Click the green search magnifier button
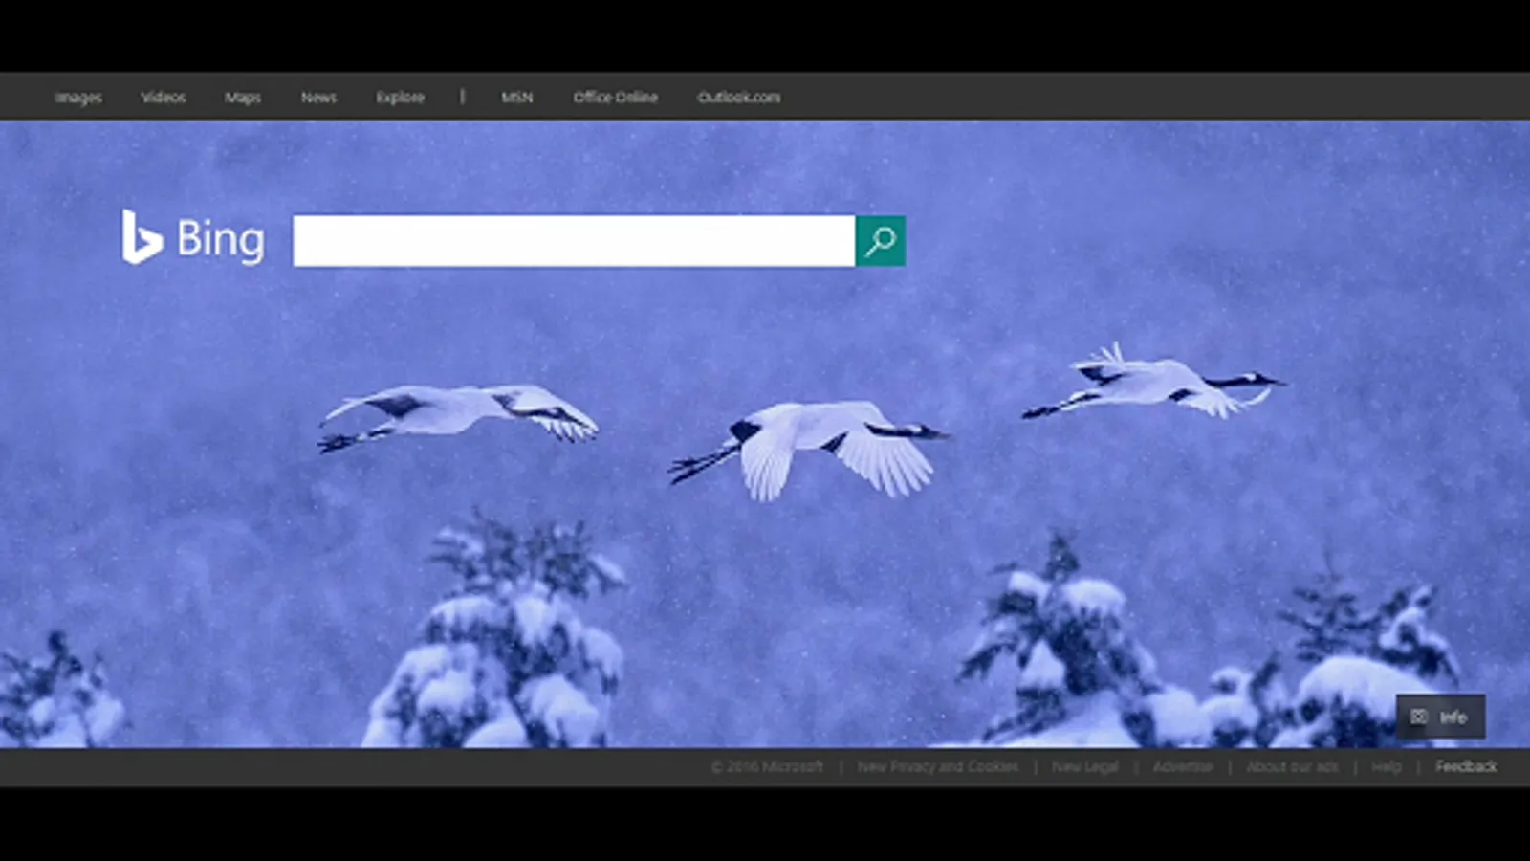Viewport: 1530px width, 861px height. click(881, 240)
